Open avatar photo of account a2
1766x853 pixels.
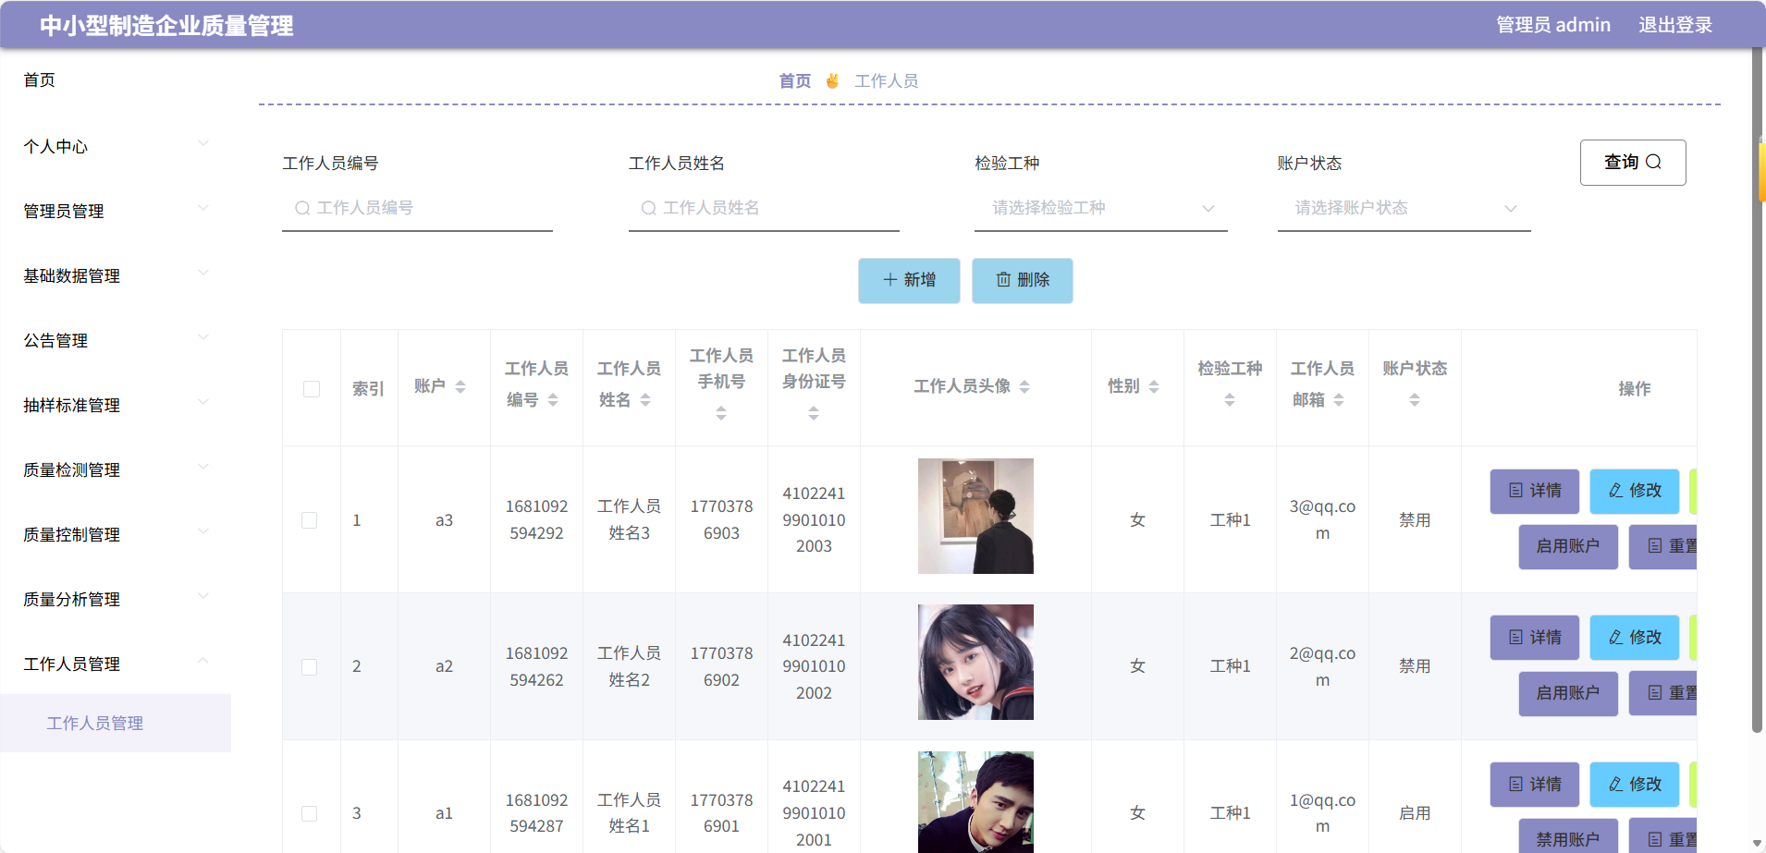point(975,662)
